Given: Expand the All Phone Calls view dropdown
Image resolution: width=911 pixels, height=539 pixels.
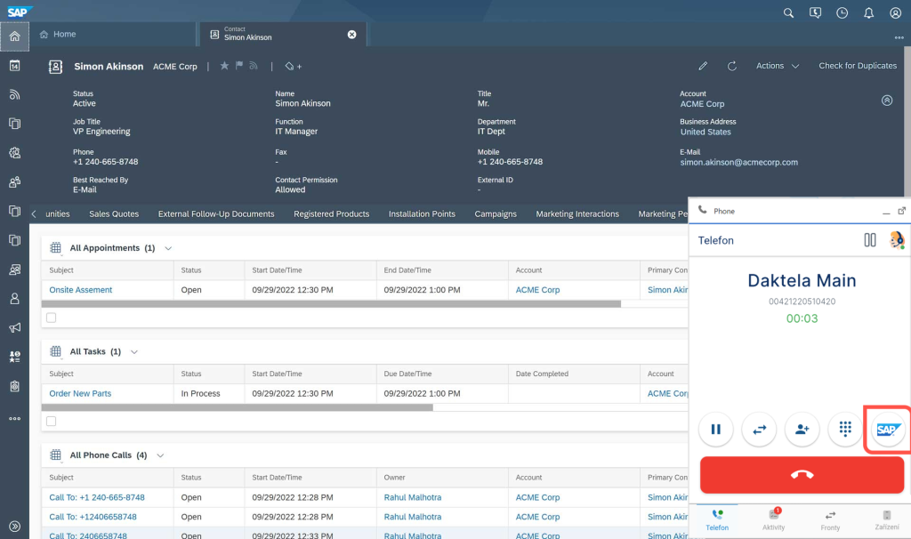Looking at the screenshot, I should click(x=161, y=455).
